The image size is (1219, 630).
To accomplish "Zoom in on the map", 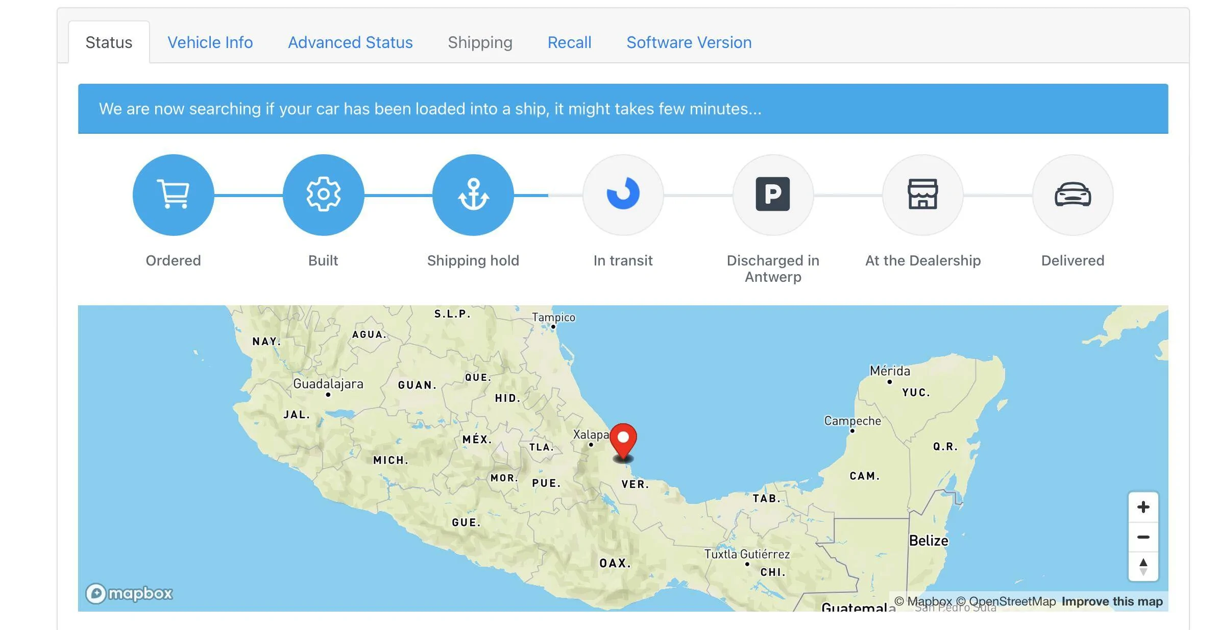I will [1143, 507].
